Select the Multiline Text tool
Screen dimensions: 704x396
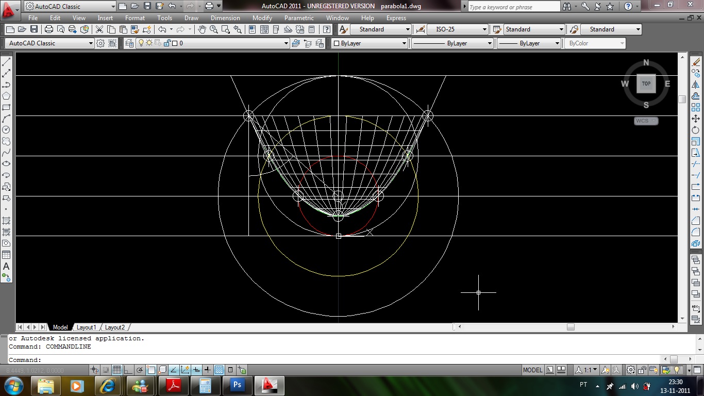[7, 266]
